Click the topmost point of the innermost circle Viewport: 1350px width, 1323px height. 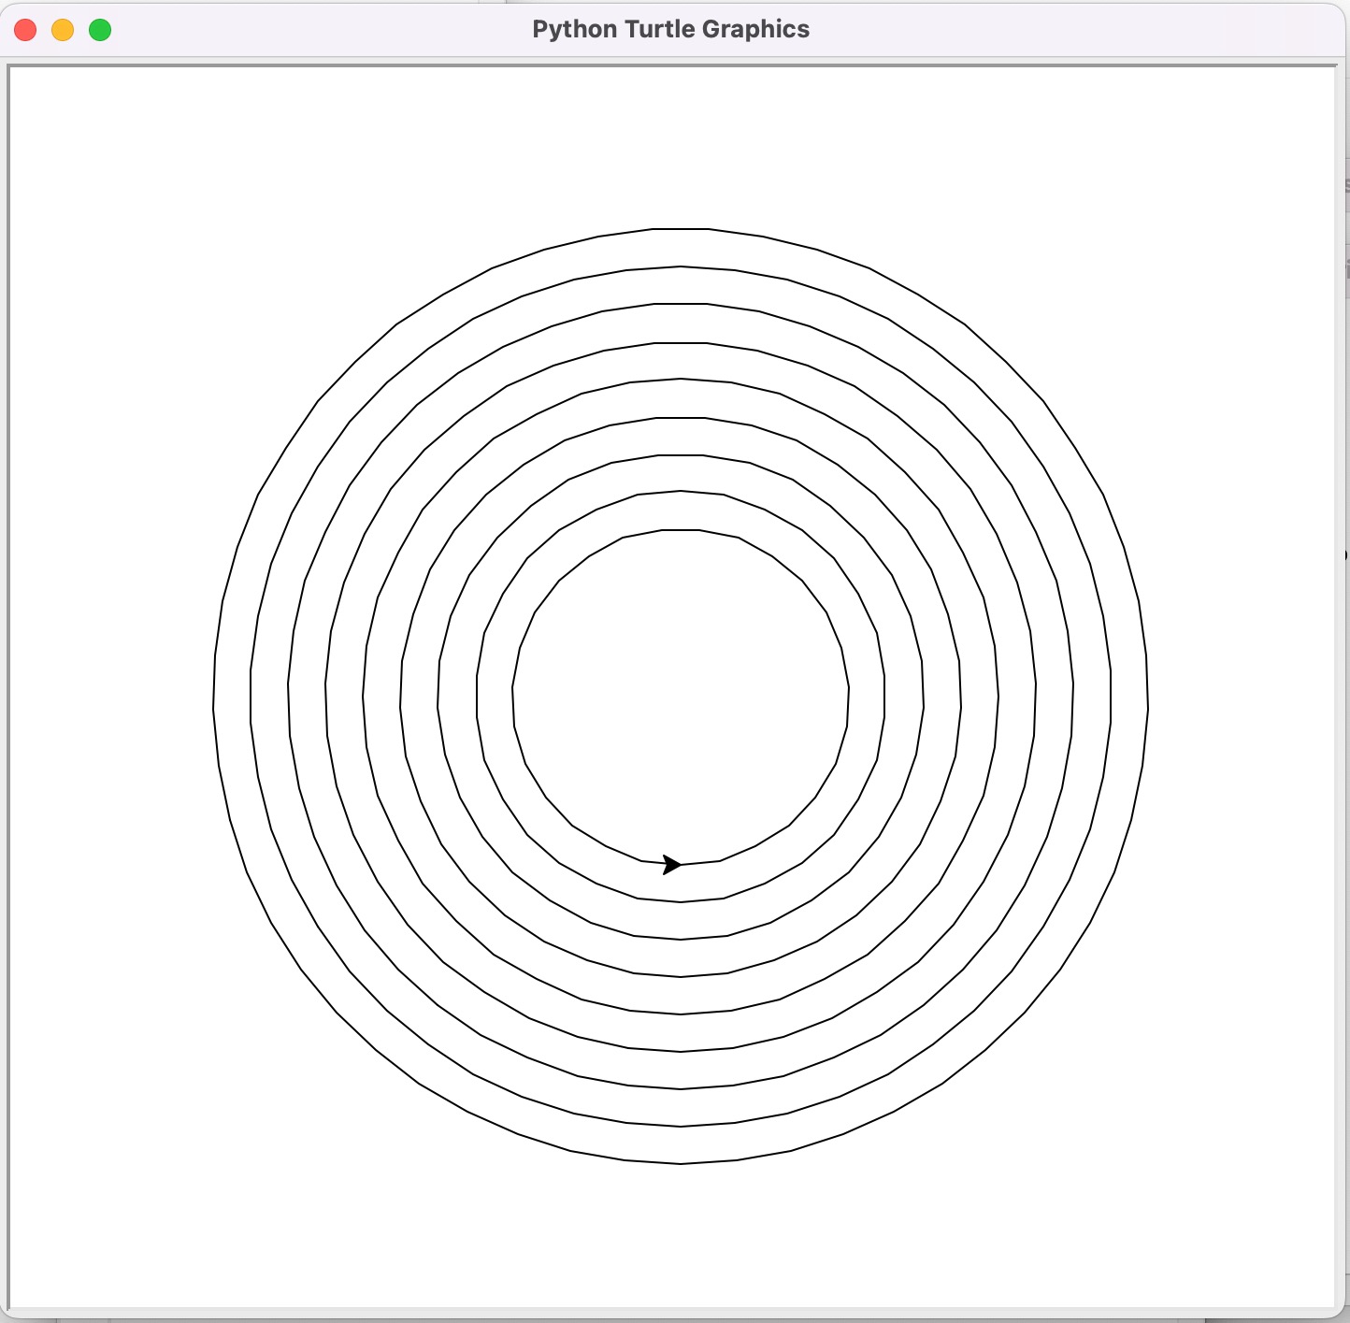[x=681, y=529]
